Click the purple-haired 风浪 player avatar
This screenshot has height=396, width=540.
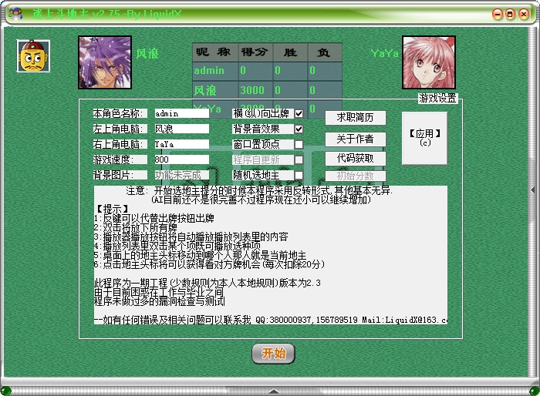click(104, 62)
